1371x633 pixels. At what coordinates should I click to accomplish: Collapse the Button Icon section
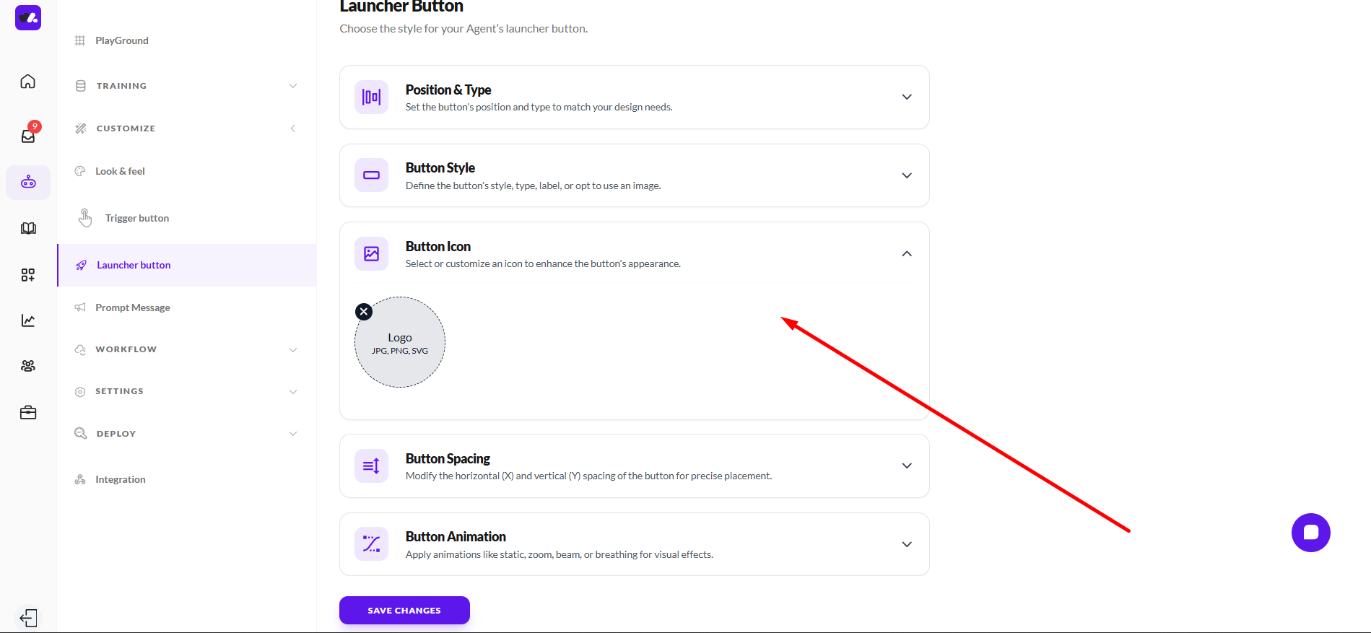[x=906, y=253]
